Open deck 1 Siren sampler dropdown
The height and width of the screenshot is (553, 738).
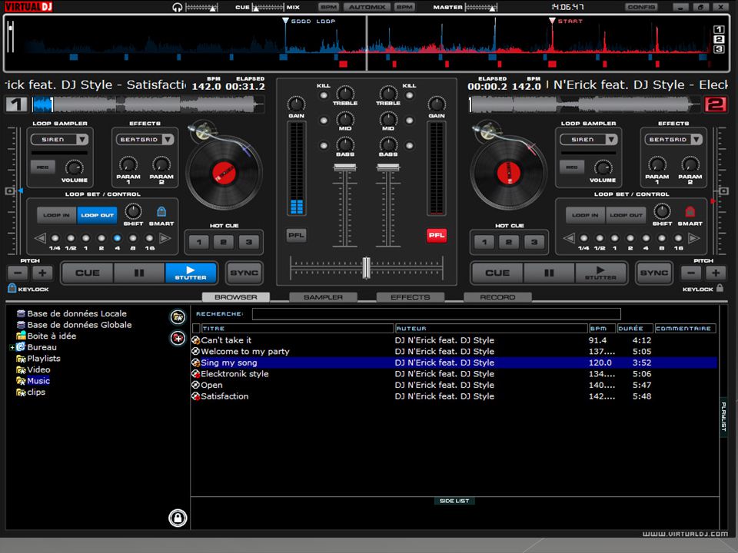tap(82, 139)
